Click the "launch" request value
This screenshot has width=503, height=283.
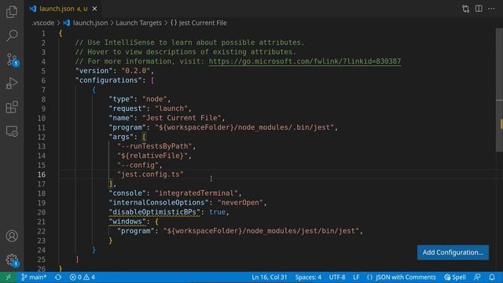[171, 108]
